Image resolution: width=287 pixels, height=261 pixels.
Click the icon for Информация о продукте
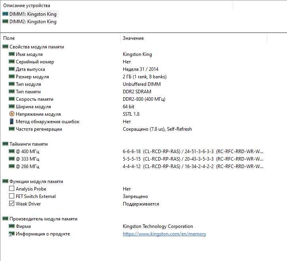[11, 234]
